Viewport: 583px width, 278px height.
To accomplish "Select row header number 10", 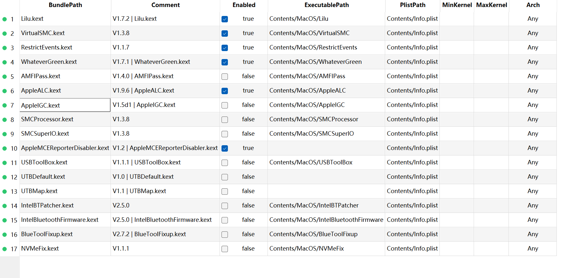I will pos(10,148).
